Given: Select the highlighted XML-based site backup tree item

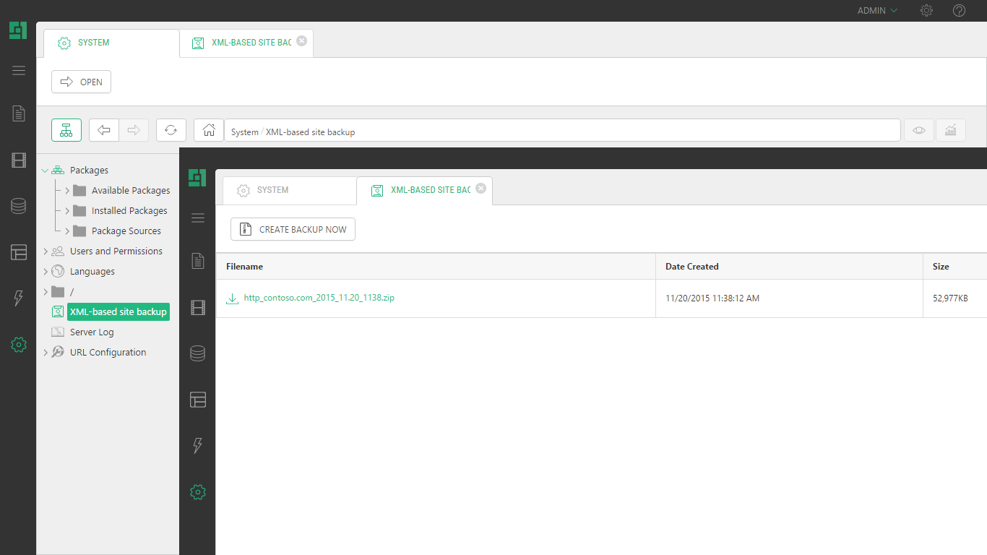Looking at the screenshot, I should (118, 312).
